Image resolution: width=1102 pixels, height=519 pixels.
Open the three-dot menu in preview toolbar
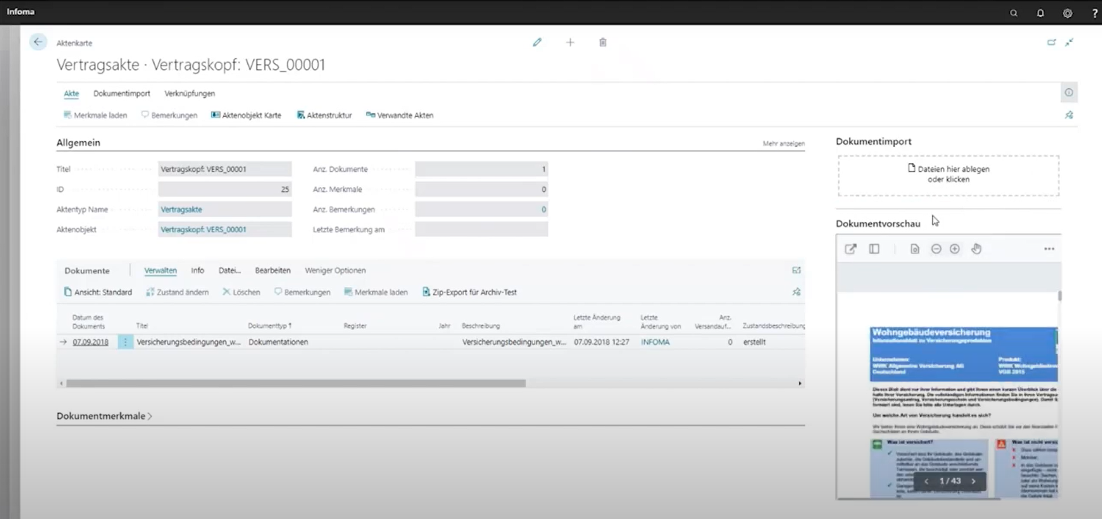pos(1049,249)
